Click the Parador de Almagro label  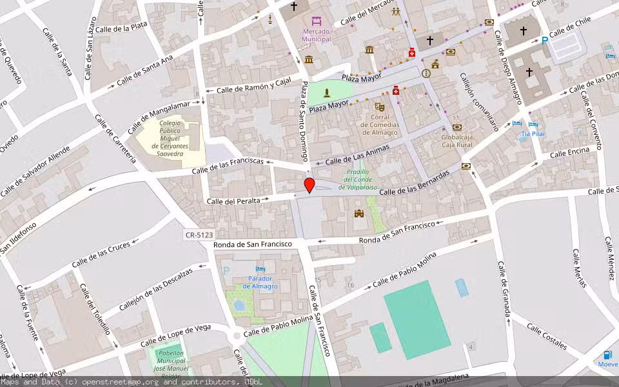(x=260, y=282)
